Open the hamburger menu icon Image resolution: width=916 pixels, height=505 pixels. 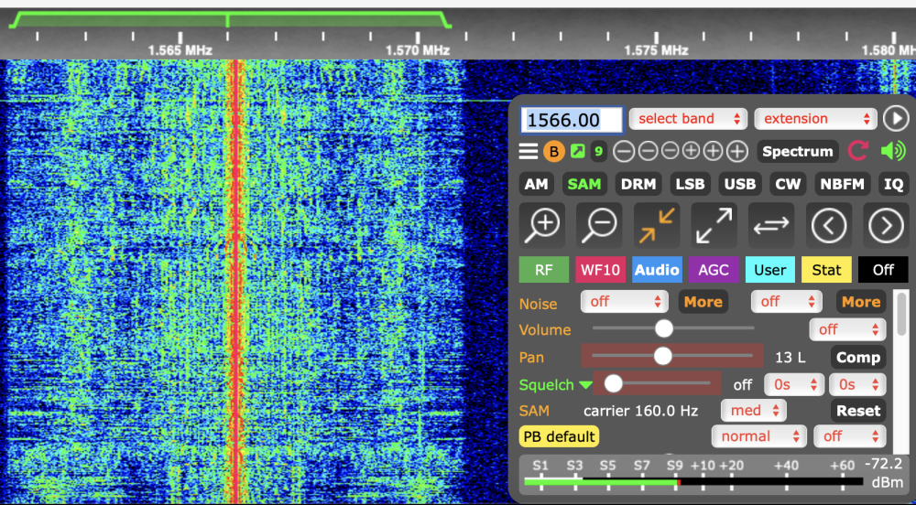[529, 152]
